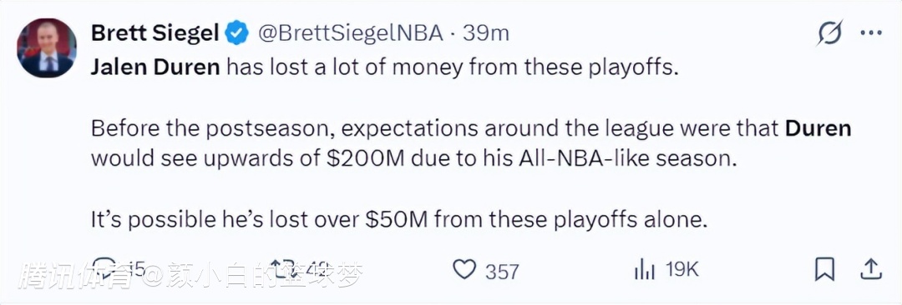Like the tweet with the heart icon

(x=465, y=269)
